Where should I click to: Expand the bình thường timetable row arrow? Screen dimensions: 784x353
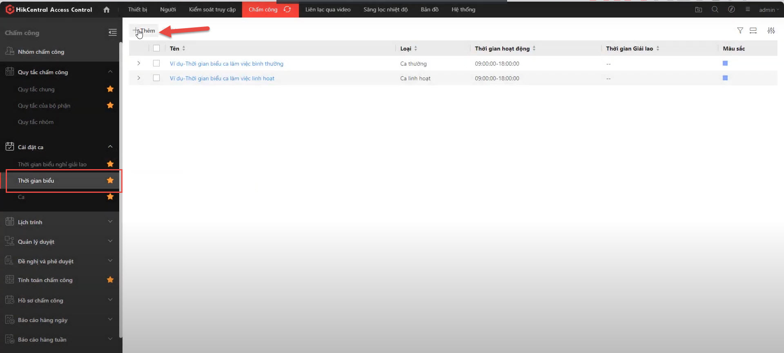pos(139,64)
